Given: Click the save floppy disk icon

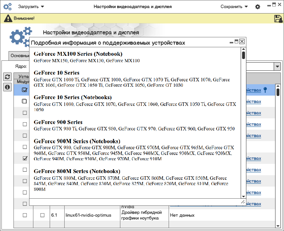Looking at the screenshot, I should [x=278, y=18].
